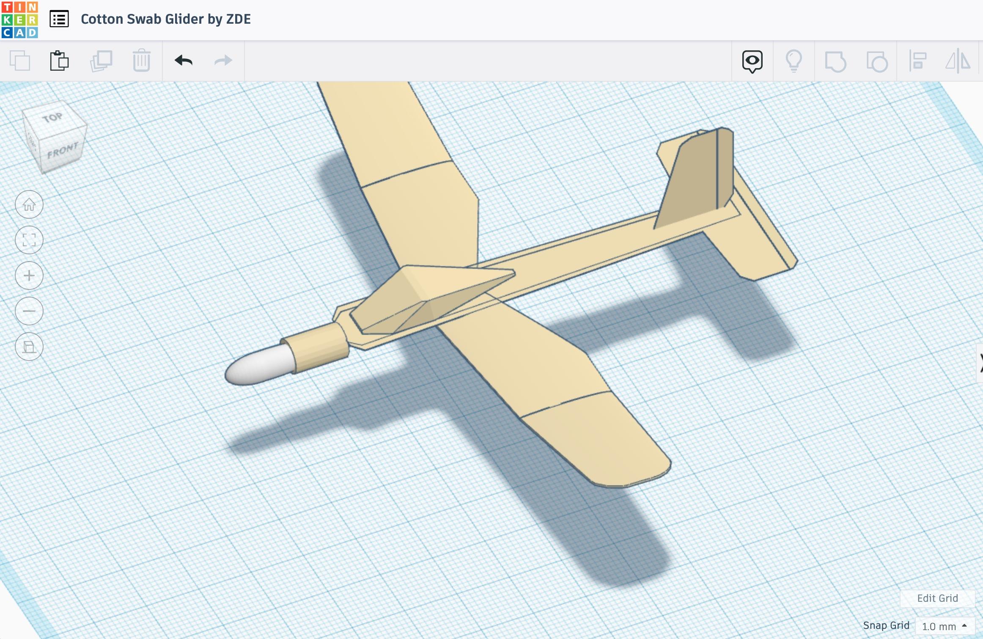Click the Copy icon in the toolbar

tap(20, 60)
